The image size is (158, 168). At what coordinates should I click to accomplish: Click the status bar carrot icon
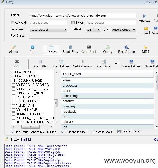pyautogui.click(x=7, y=139)
